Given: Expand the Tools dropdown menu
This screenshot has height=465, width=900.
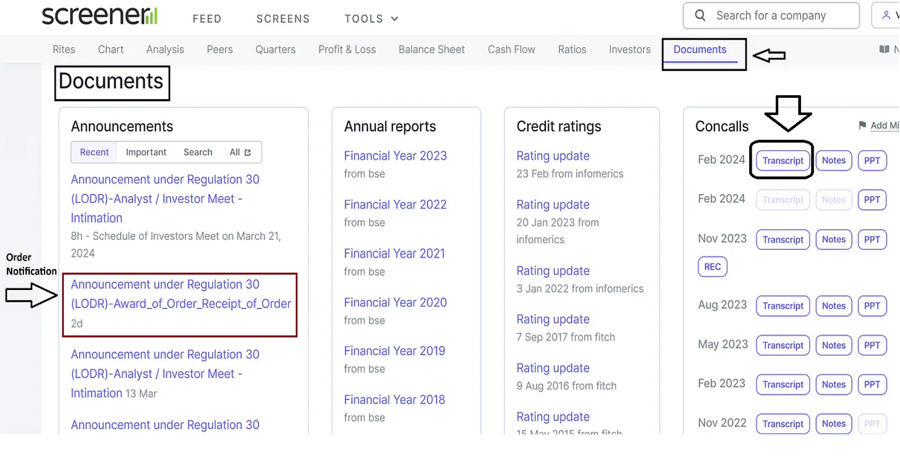Looking at the screenshot, I should click(x=372, y=19).
